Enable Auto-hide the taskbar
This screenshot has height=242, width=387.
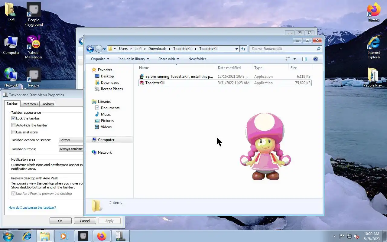13,125
